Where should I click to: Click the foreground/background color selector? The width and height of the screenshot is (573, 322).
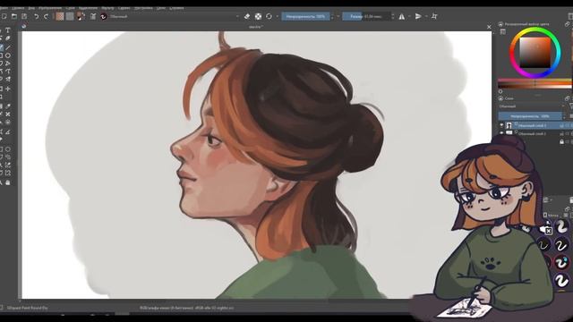coord(81,16)
